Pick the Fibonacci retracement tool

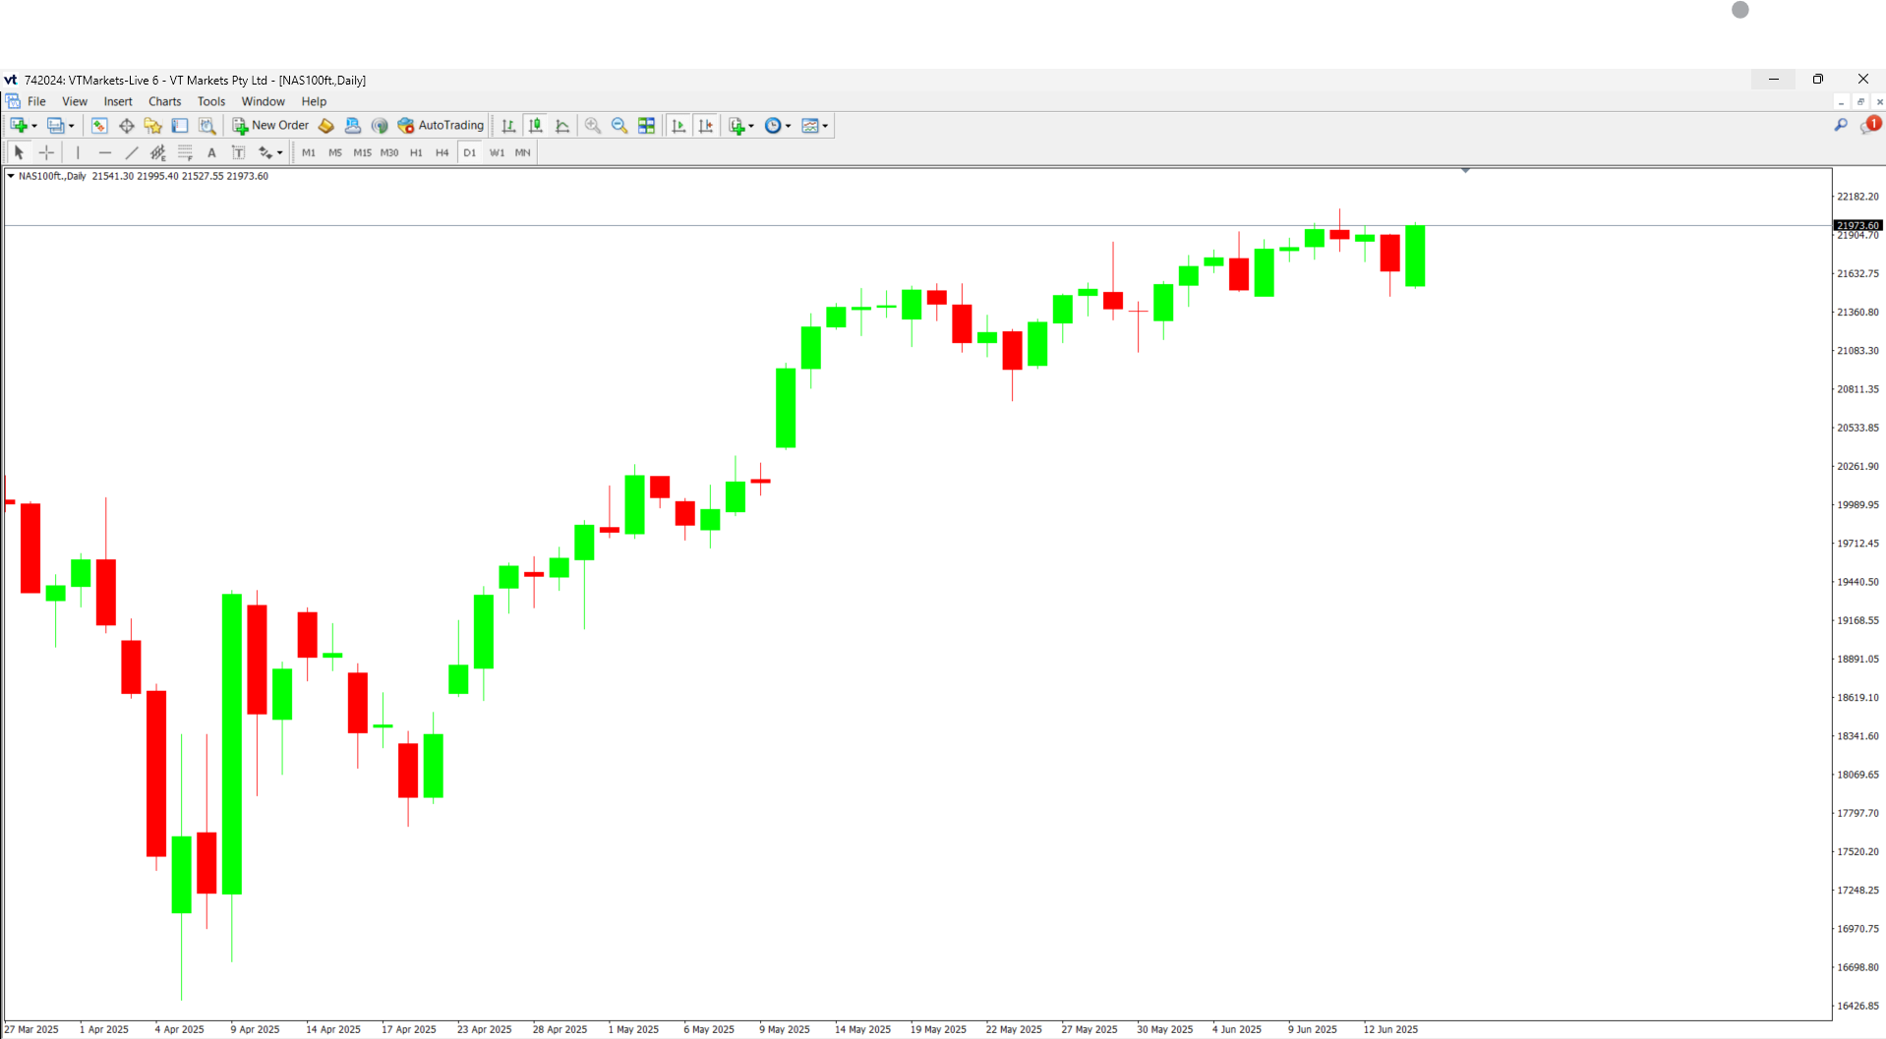(185, 152)
